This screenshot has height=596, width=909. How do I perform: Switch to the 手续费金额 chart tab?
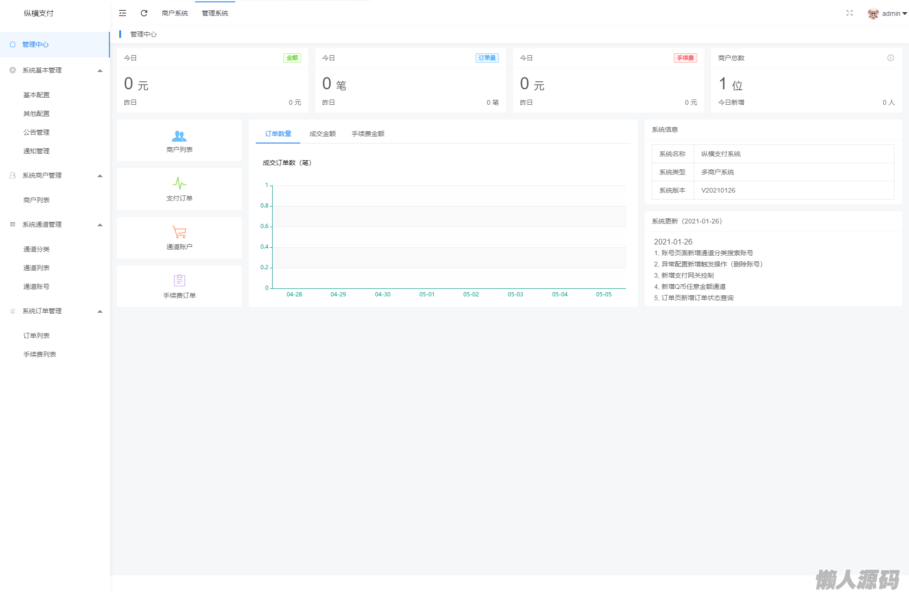368,134
